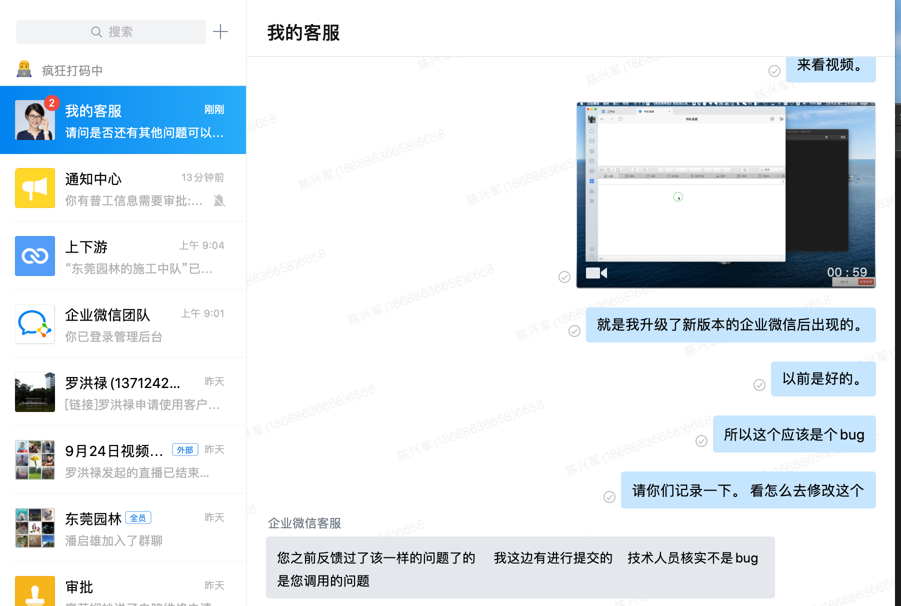The width and height of the screenshot is (901, 606).
Task: Click the 罗洪禄 landscape avatar
Action: point(35,392)
